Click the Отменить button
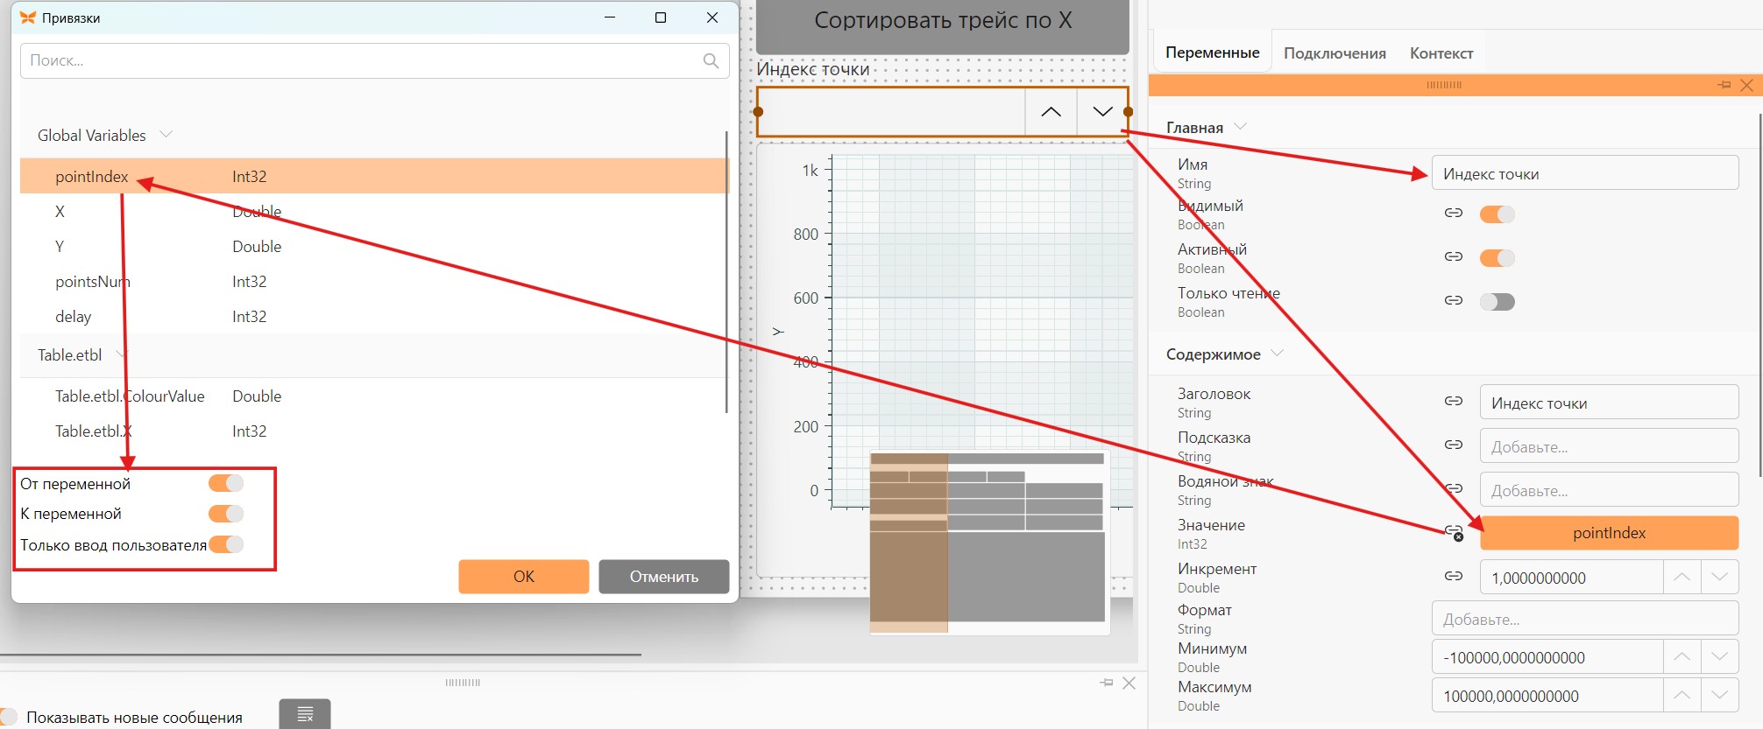Screen dimensions: 1763x729 pos(664,577)
